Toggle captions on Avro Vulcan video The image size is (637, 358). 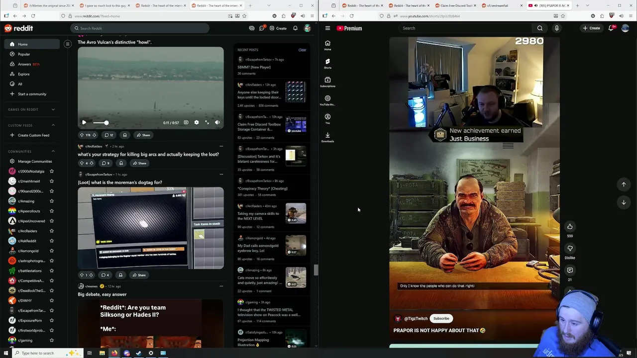click(186, 122)
